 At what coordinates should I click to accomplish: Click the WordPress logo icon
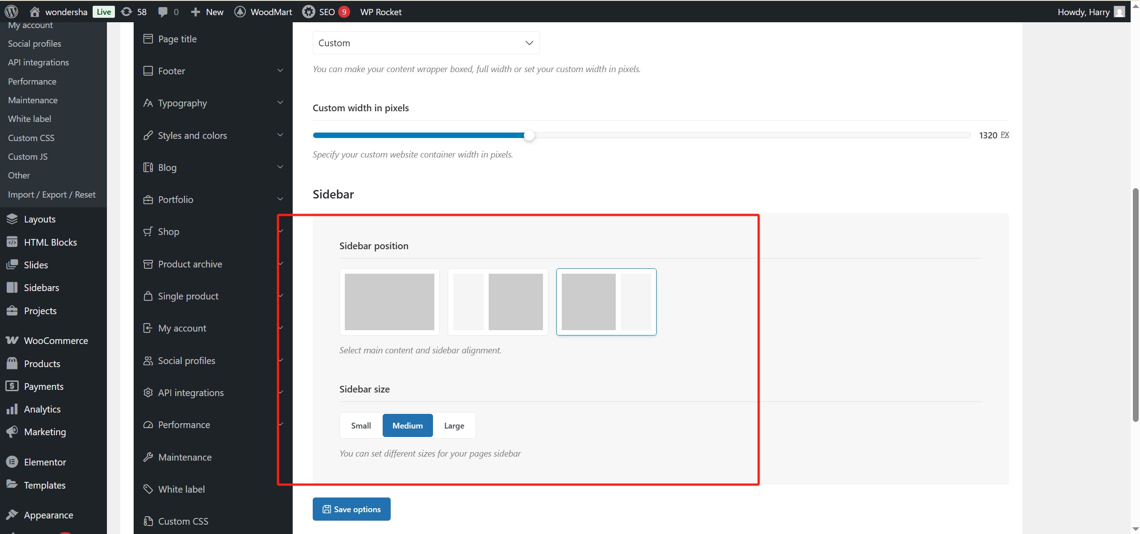coord(12,12)
